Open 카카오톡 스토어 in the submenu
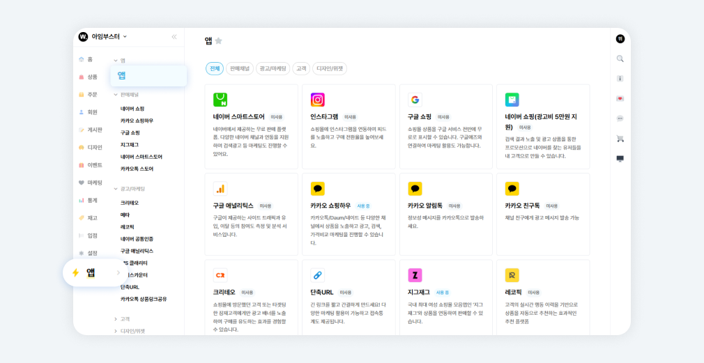 (137, 169)
